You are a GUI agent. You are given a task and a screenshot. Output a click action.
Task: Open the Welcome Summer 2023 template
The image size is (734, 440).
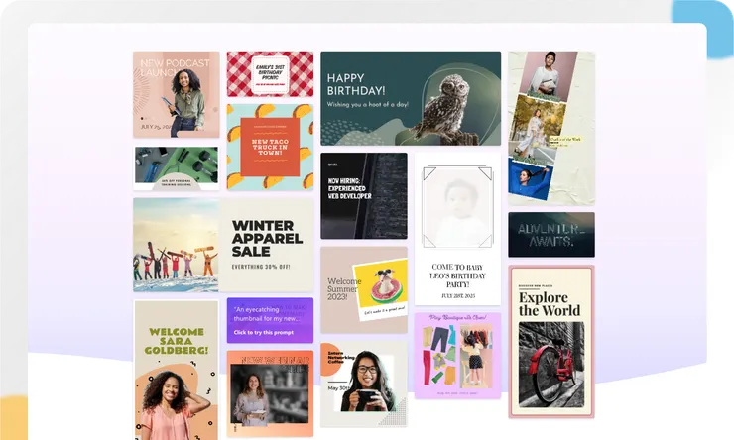[364, 290]
